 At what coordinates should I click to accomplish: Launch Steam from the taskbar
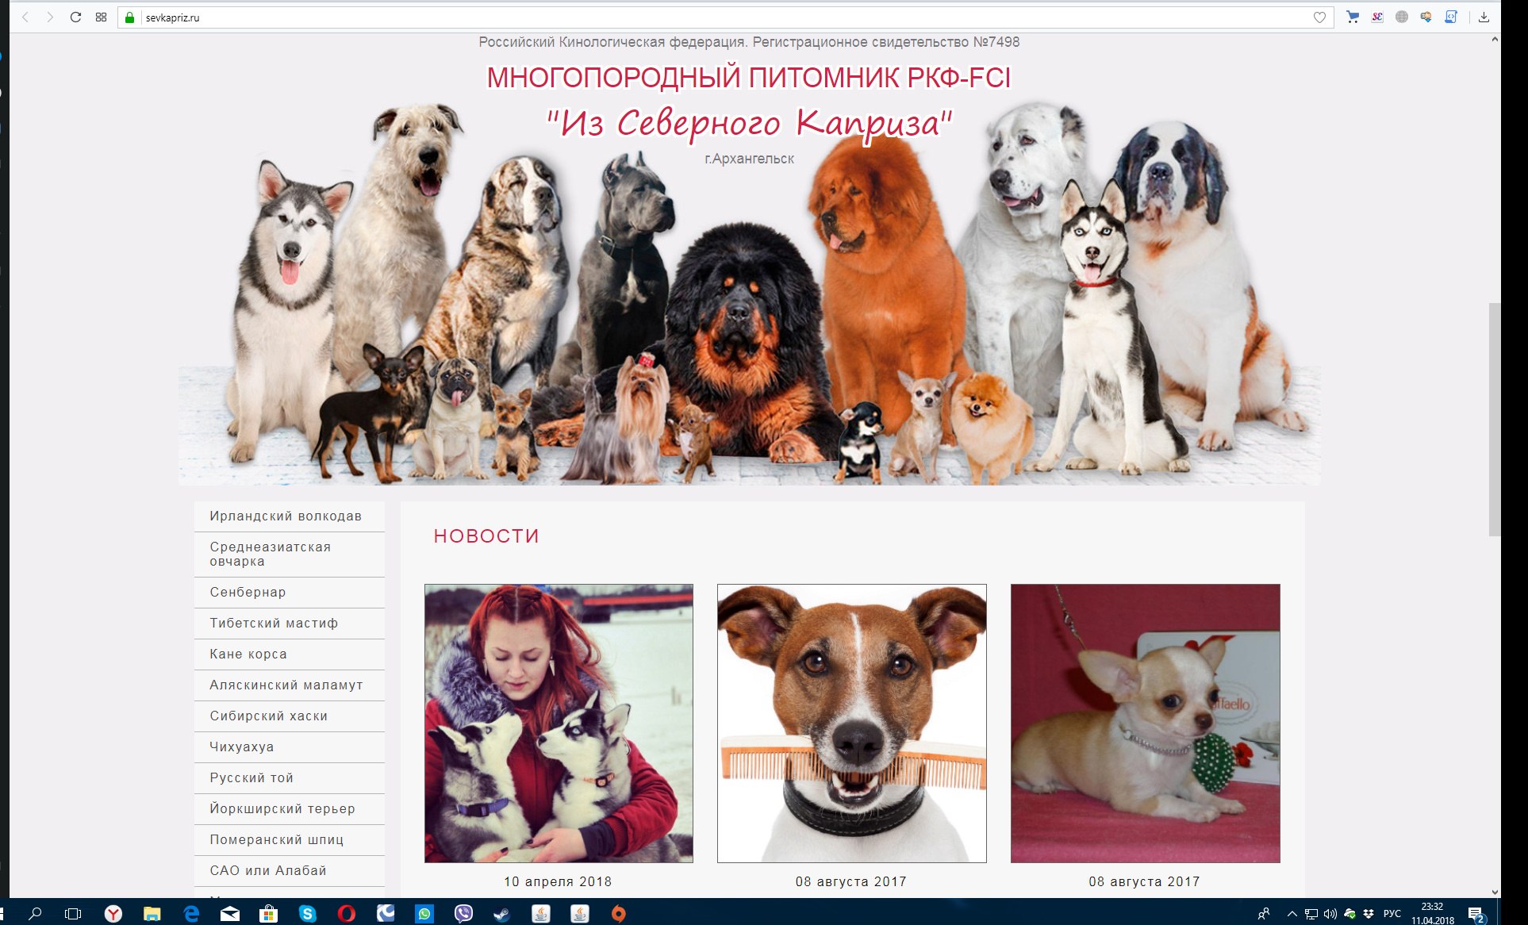pyautogui.click(x=502, y=914)
